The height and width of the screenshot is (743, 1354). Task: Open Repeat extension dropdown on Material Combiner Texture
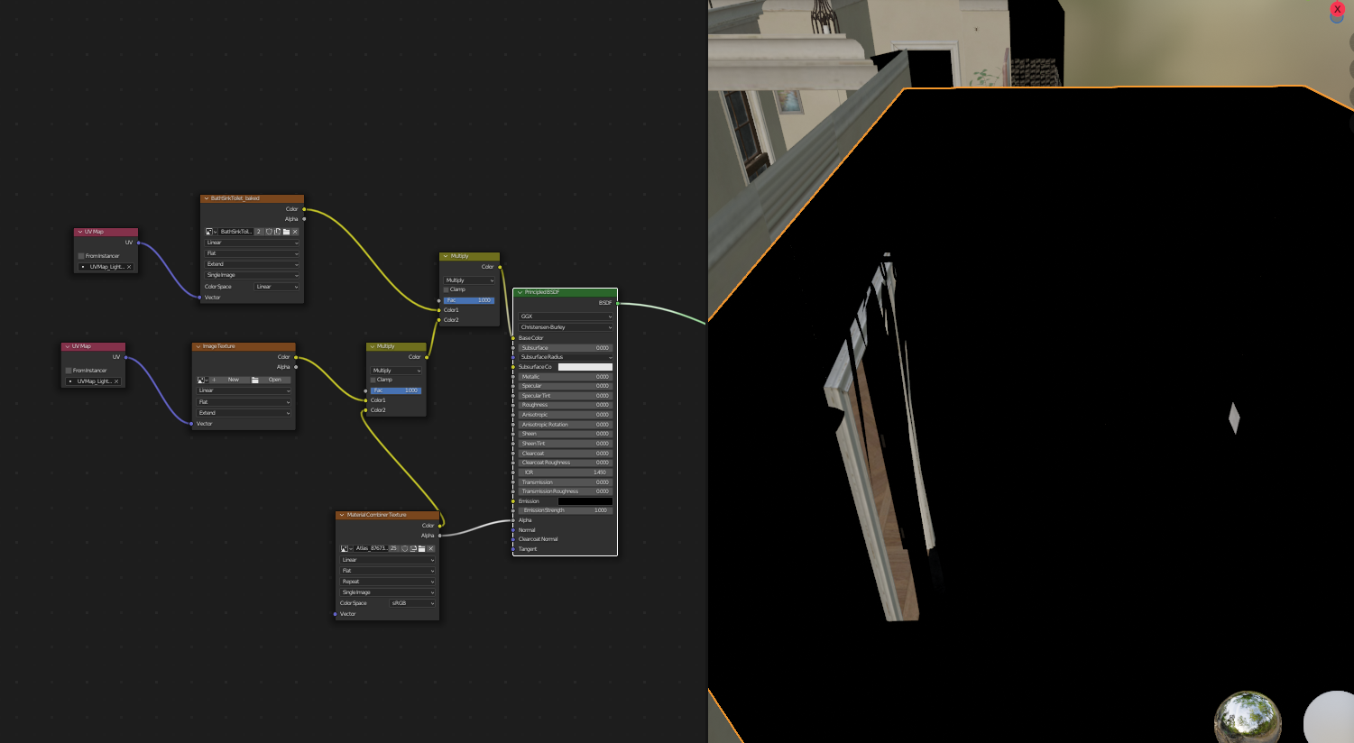[x=388, y=582]
